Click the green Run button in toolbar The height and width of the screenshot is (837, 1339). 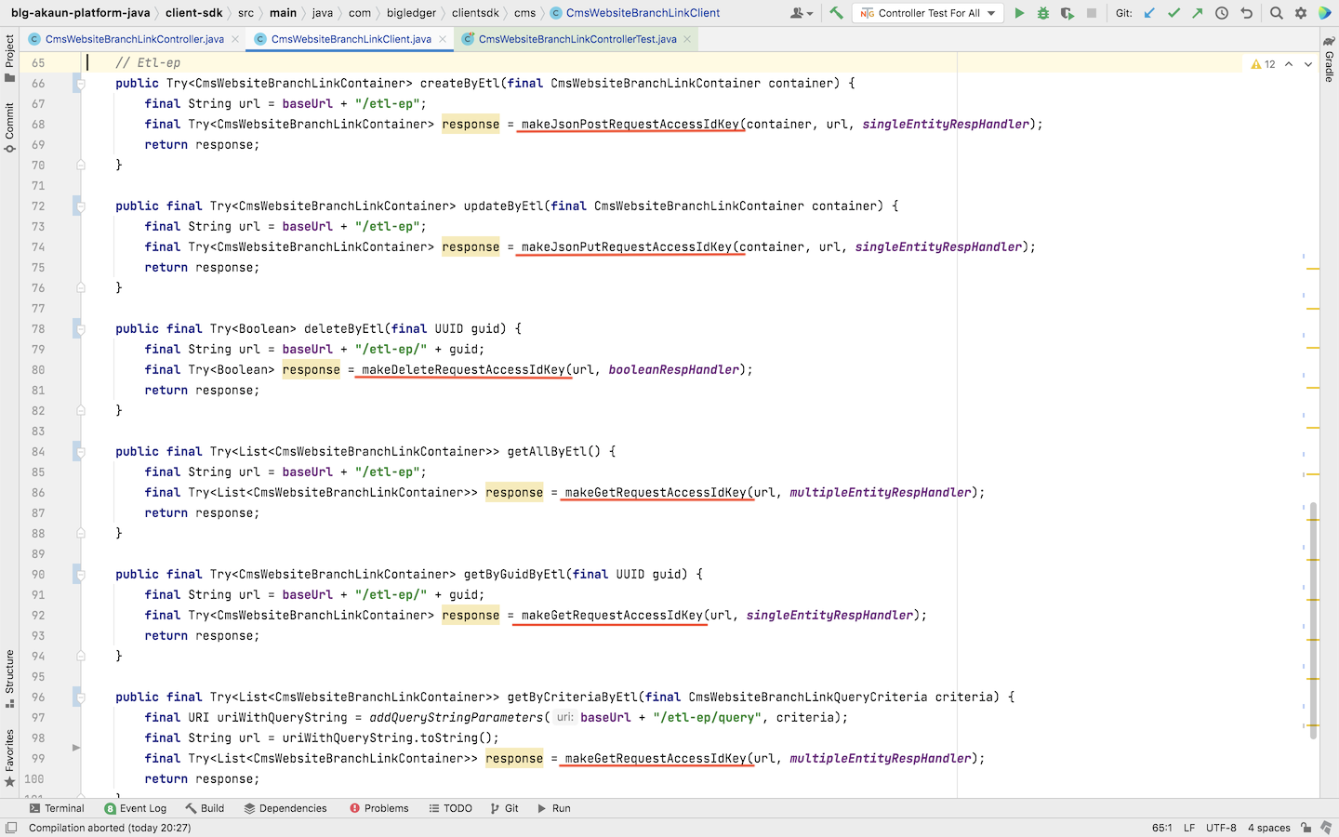click(1019, 13)
